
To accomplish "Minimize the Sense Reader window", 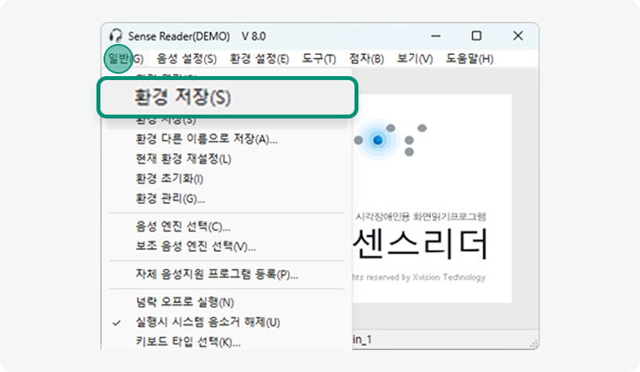I will [x=436, y=36].
